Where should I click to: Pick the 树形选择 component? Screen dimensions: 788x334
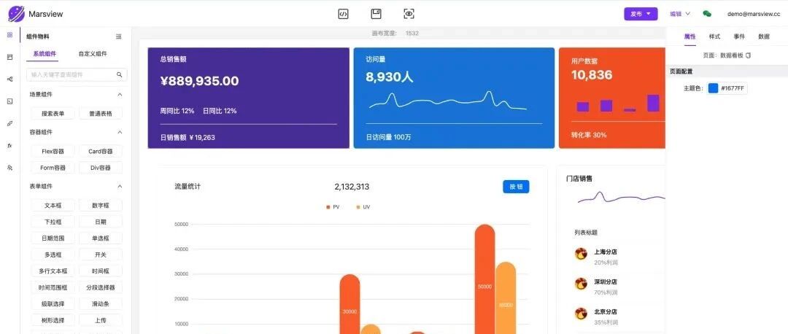(53, 320)
